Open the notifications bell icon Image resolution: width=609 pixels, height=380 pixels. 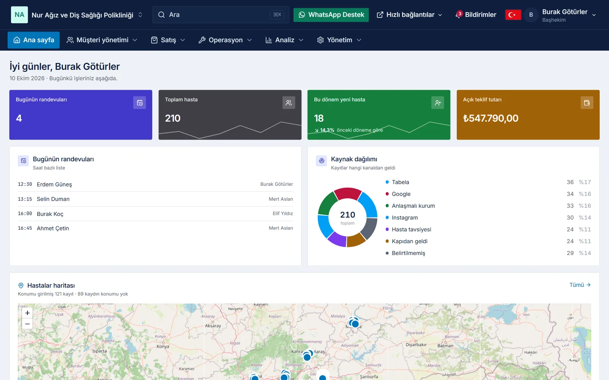tap(458, 15)
